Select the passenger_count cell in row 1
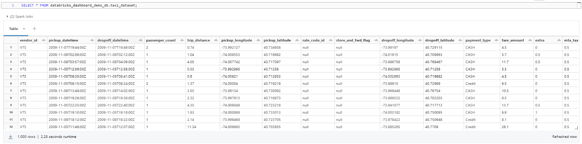 165,48
